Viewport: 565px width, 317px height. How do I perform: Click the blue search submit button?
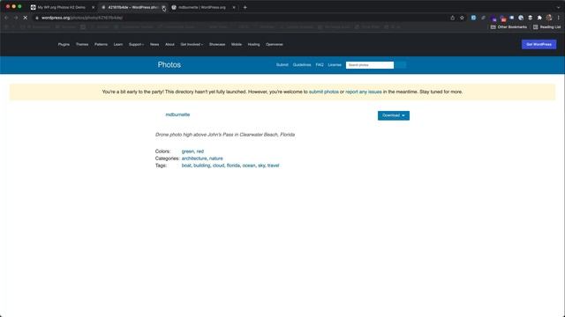click(400, 65)
